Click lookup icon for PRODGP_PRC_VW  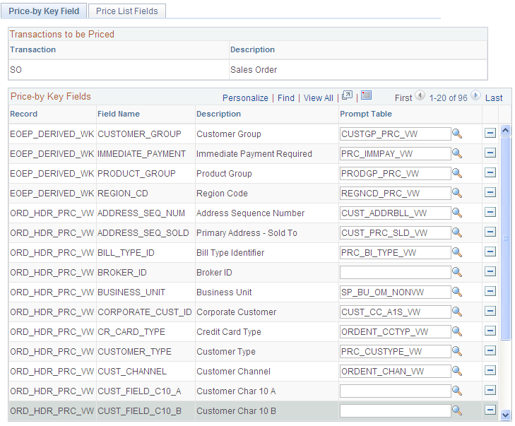tap(457, 173)
